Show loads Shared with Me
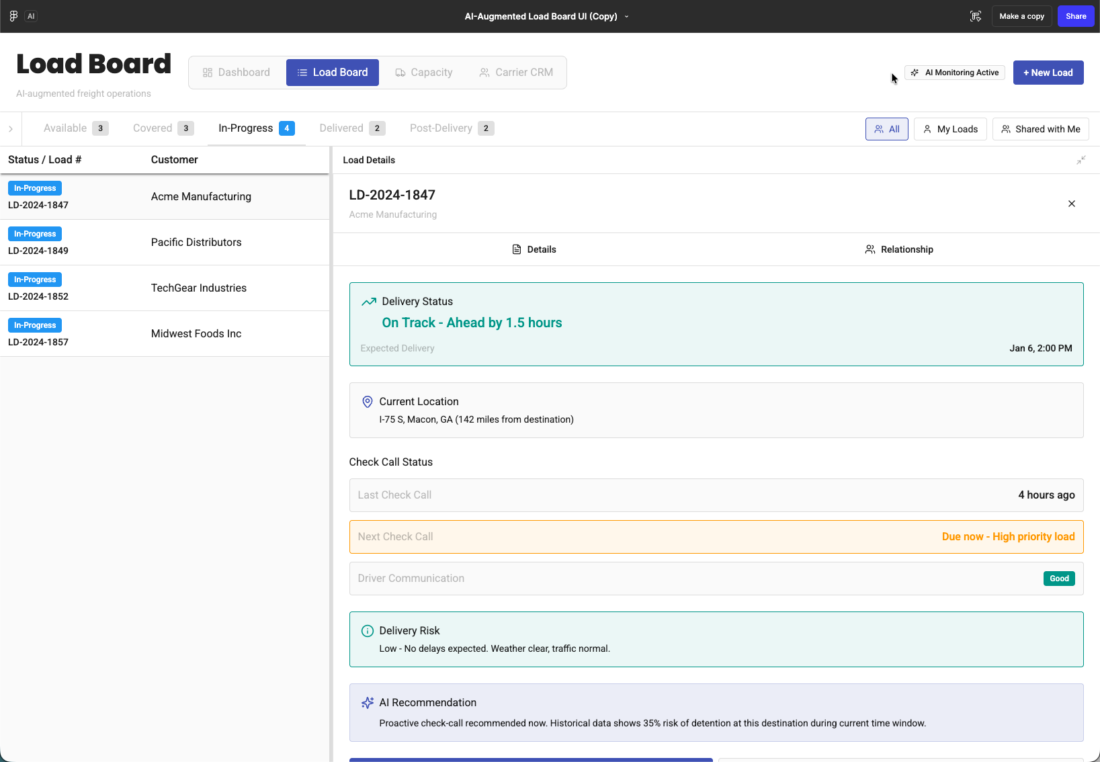1100x762 pixels. pyautogui.click(x=1040, y=129)
